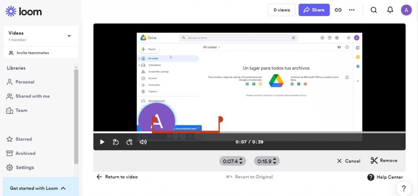
Task: View the 0 views counter
Action: pos(282,10)
